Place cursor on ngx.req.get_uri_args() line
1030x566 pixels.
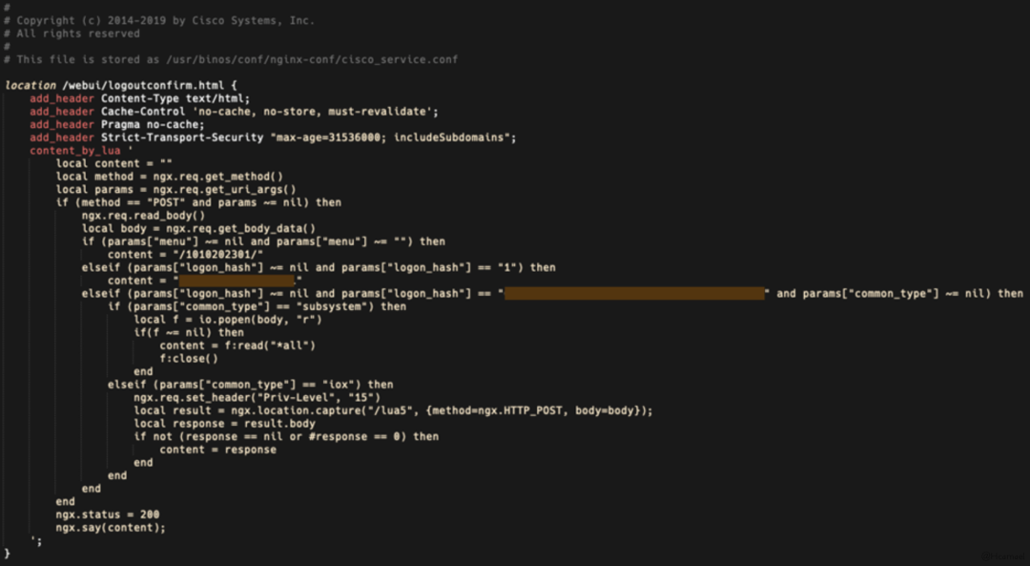point(175,189)
